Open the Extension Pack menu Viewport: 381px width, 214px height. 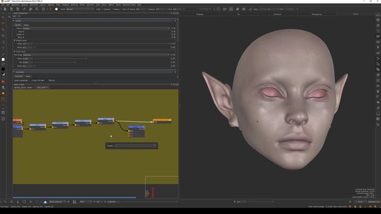pyautogui.click(x=129, y=5)
